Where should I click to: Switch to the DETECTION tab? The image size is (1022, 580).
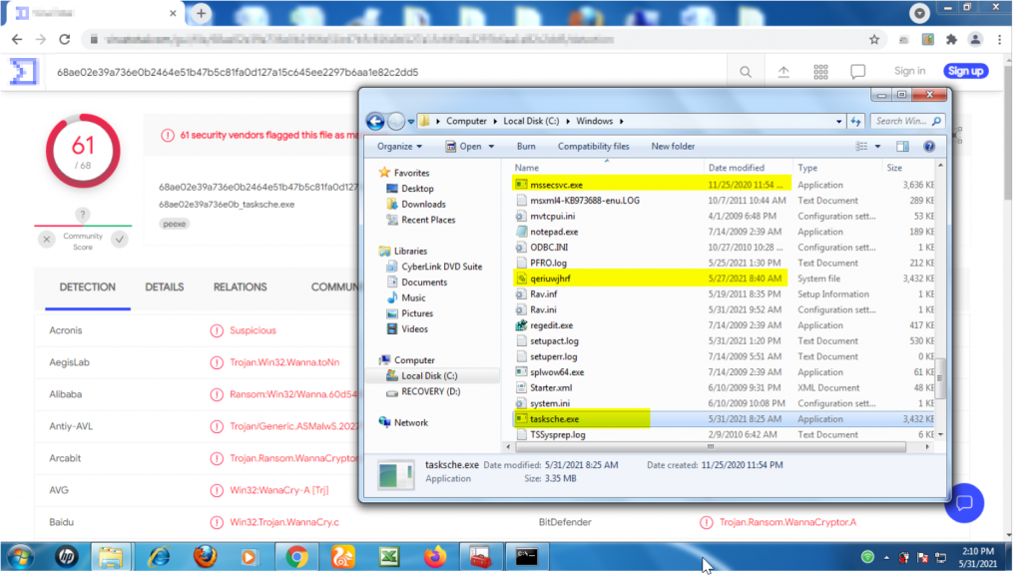pyautogui.click(x=88, y=290)
